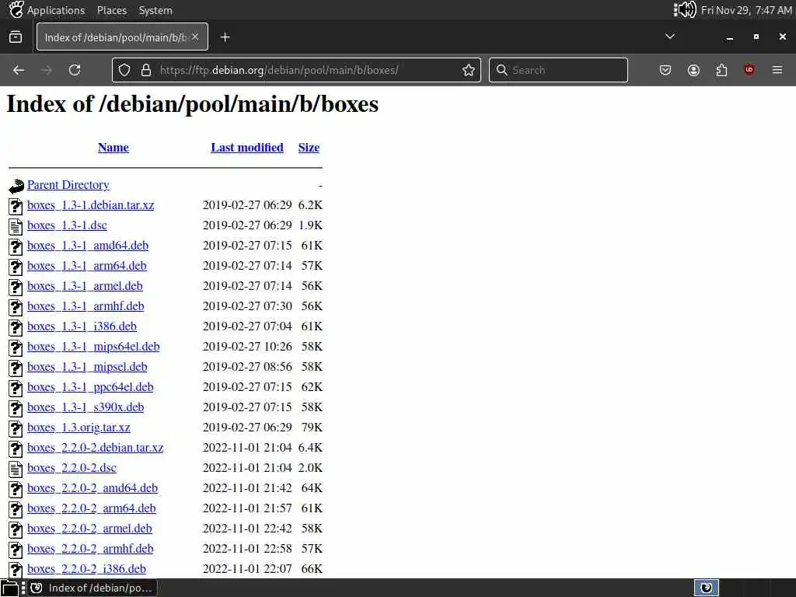Open boxes_1.3-1.dsc link
Viewport: 796px width, 597px height.
tap(67, 225)
